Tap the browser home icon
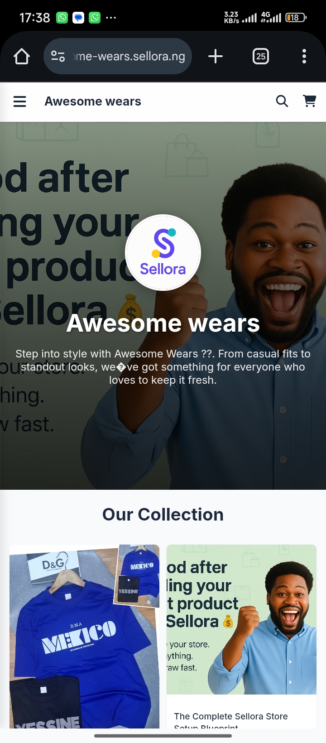The width and height of the screenshot is (326, 743). coord(22,57)
